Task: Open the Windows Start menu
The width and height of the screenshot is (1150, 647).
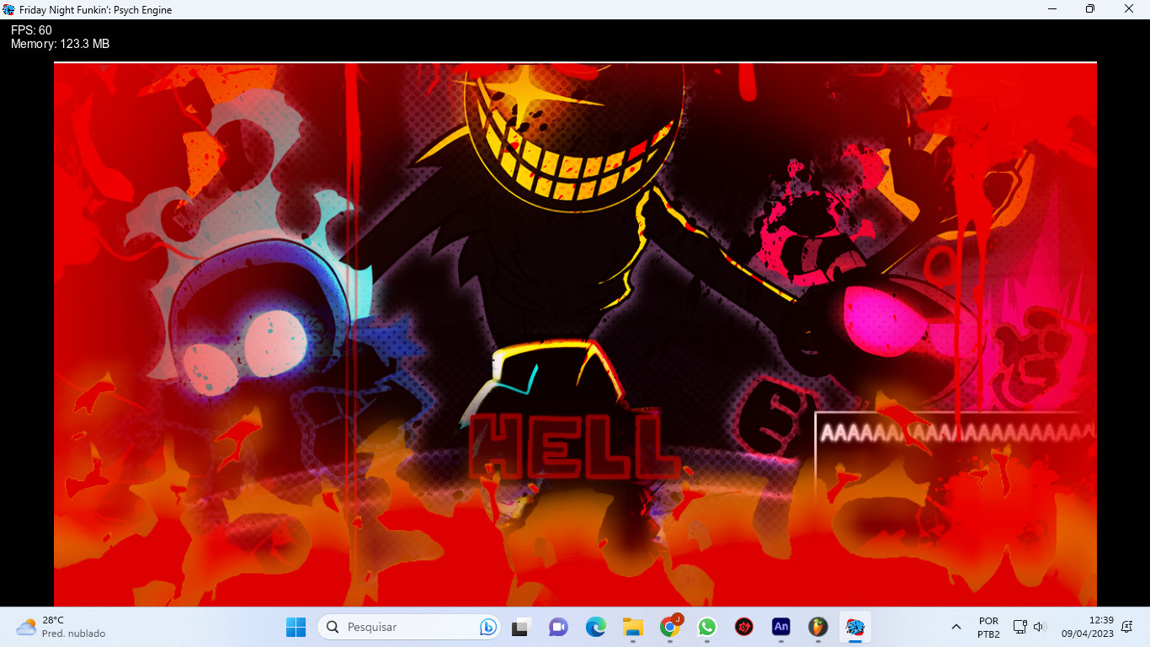Action: tap(295, 627)
